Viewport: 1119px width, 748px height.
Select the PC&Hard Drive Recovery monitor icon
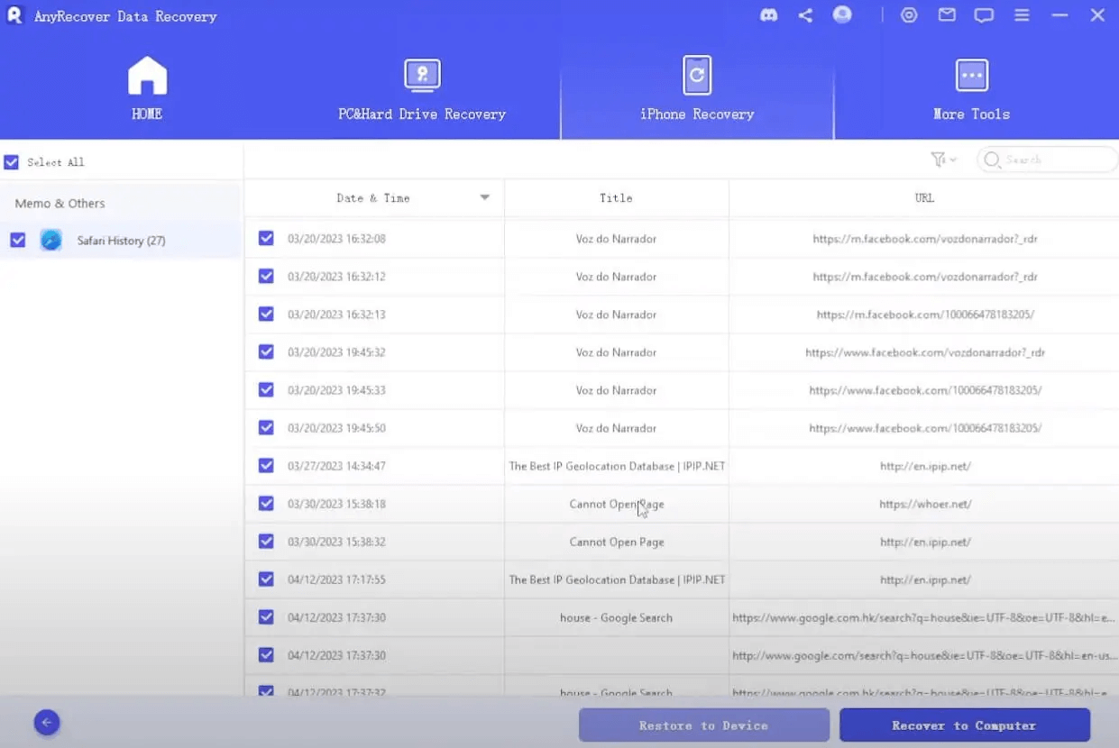tap(422, 76)
